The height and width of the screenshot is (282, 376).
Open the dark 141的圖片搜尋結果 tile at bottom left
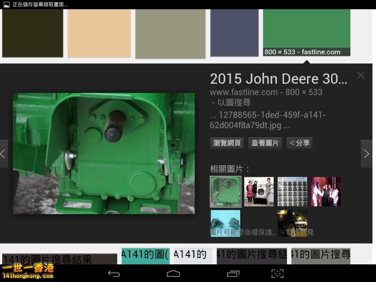[x=60, y=259]
